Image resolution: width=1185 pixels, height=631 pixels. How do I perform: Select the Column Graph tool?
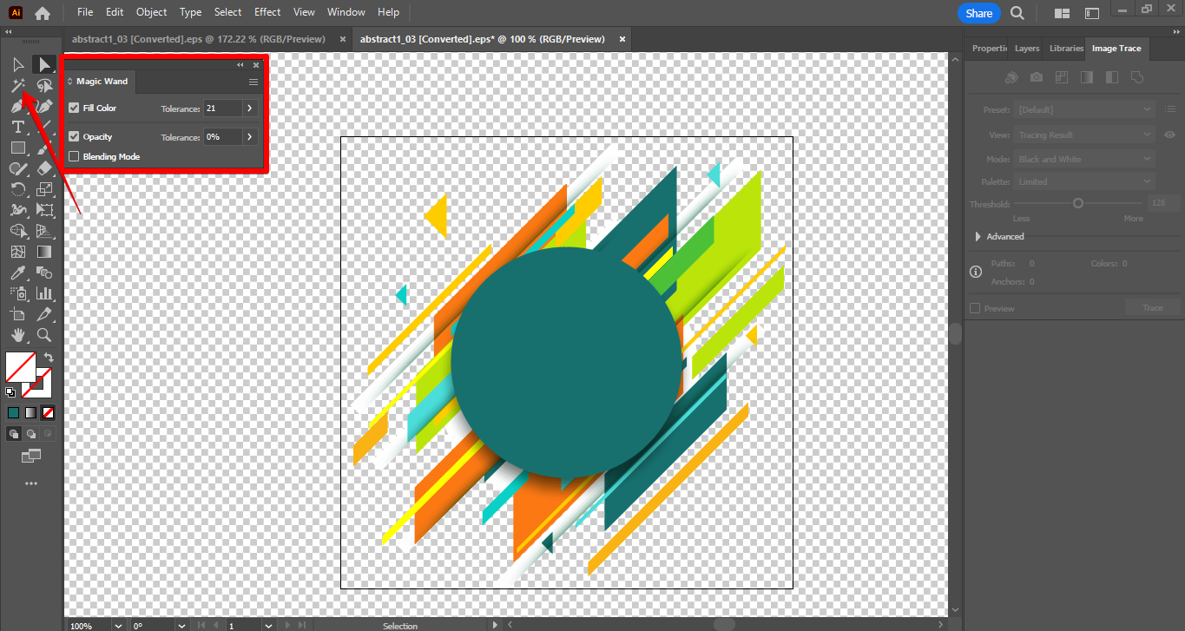pos(43,293)
